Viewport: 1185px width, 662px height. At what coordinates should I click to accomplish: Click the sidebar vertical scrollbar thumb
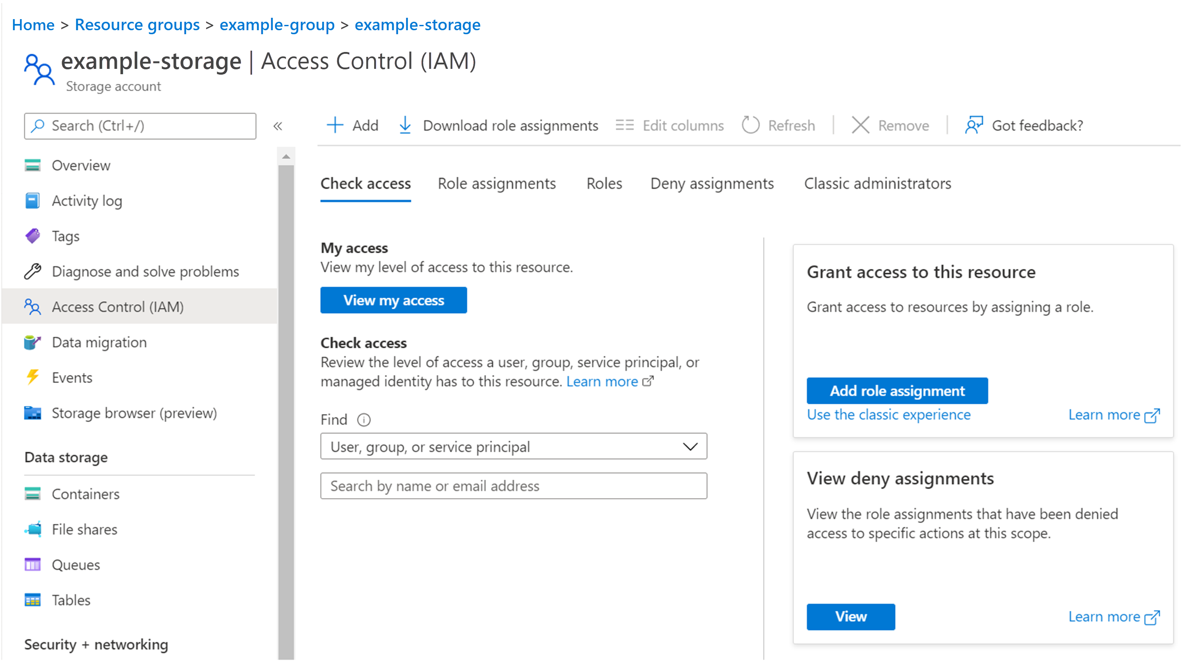click(x=286, y=412)
